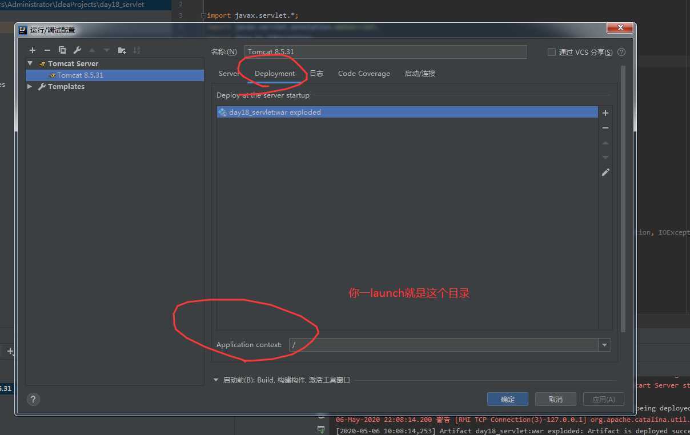Screen dimensions: 690x435
Task: Expand Templates tree node
Action: click(x=30, y=87)
